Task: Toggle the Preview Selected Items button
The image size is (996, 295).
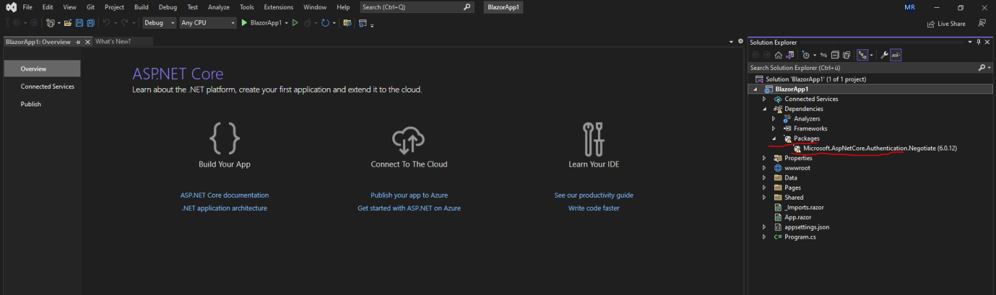Action: click(895, 55)
